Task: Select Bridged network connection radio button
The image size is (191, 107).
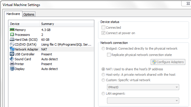Action: point(103,48)
